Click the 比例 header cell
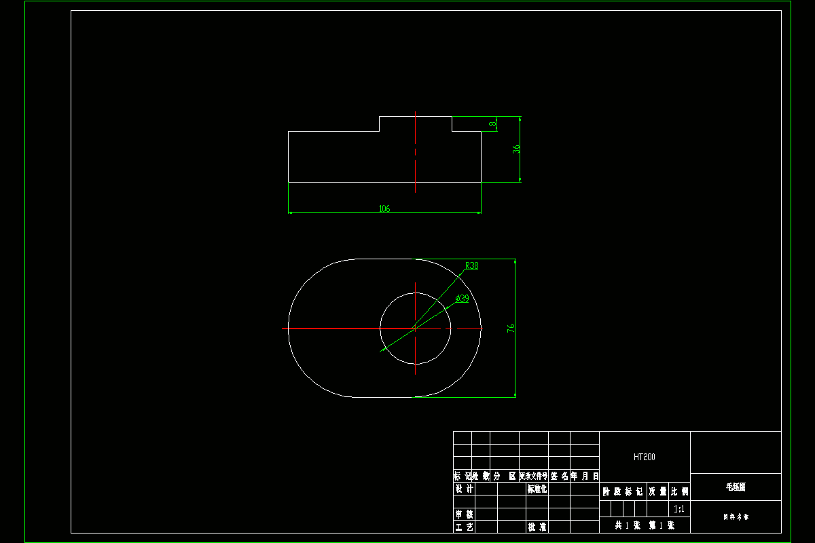This screenshot has height=543, width=815. point(680,491)
